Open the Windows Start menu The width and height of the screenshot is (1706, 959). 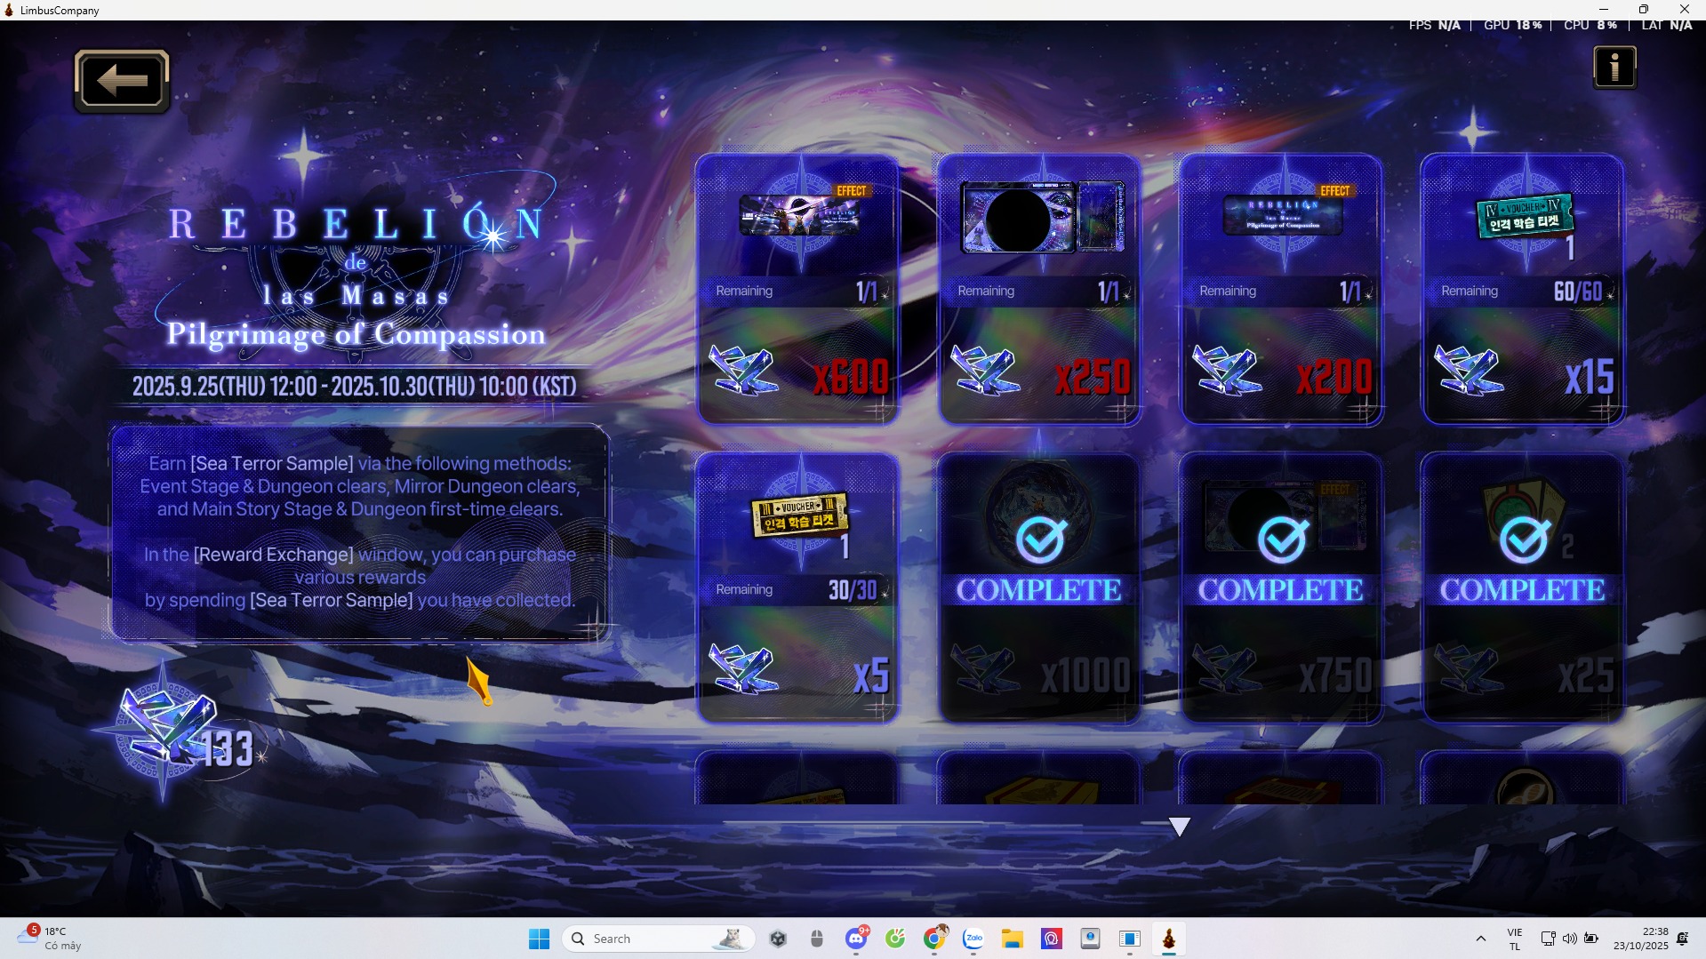pos(539,939)
